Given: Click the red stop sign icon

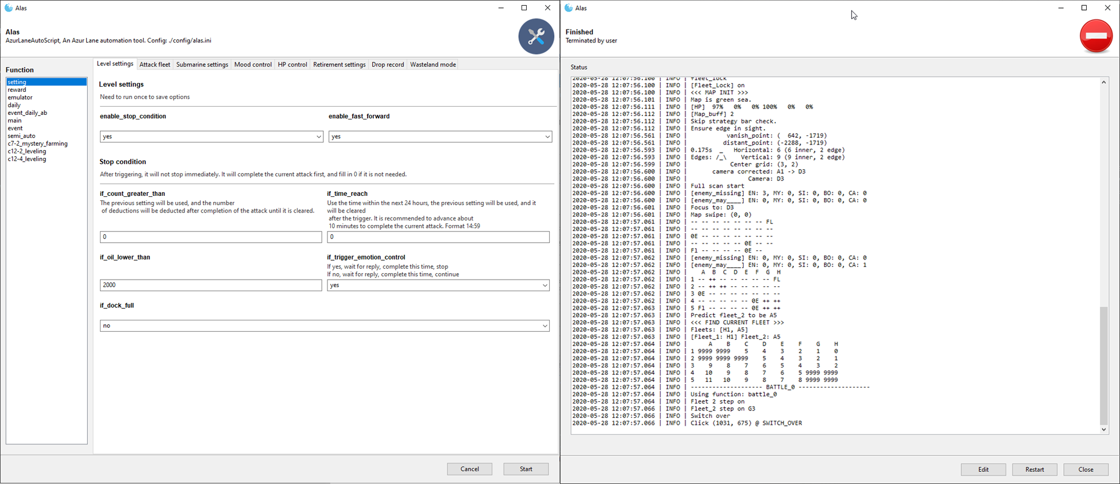Looking at the screenshot, I should (1095, 36).
